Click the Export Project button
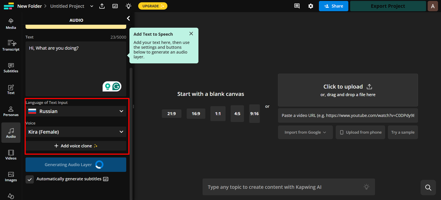This screenshot has height=200, width=441. click(388, 6)
